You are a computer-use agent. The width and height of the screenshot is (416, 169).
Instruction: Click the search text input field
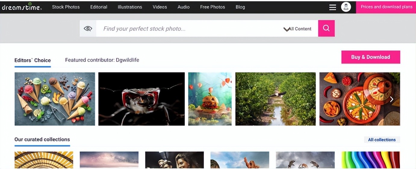(x=187, y=29)
